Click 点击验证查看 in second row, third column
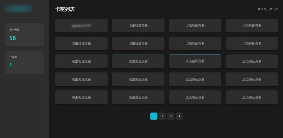Screen dimensions: 283x138 click(195, 44)
